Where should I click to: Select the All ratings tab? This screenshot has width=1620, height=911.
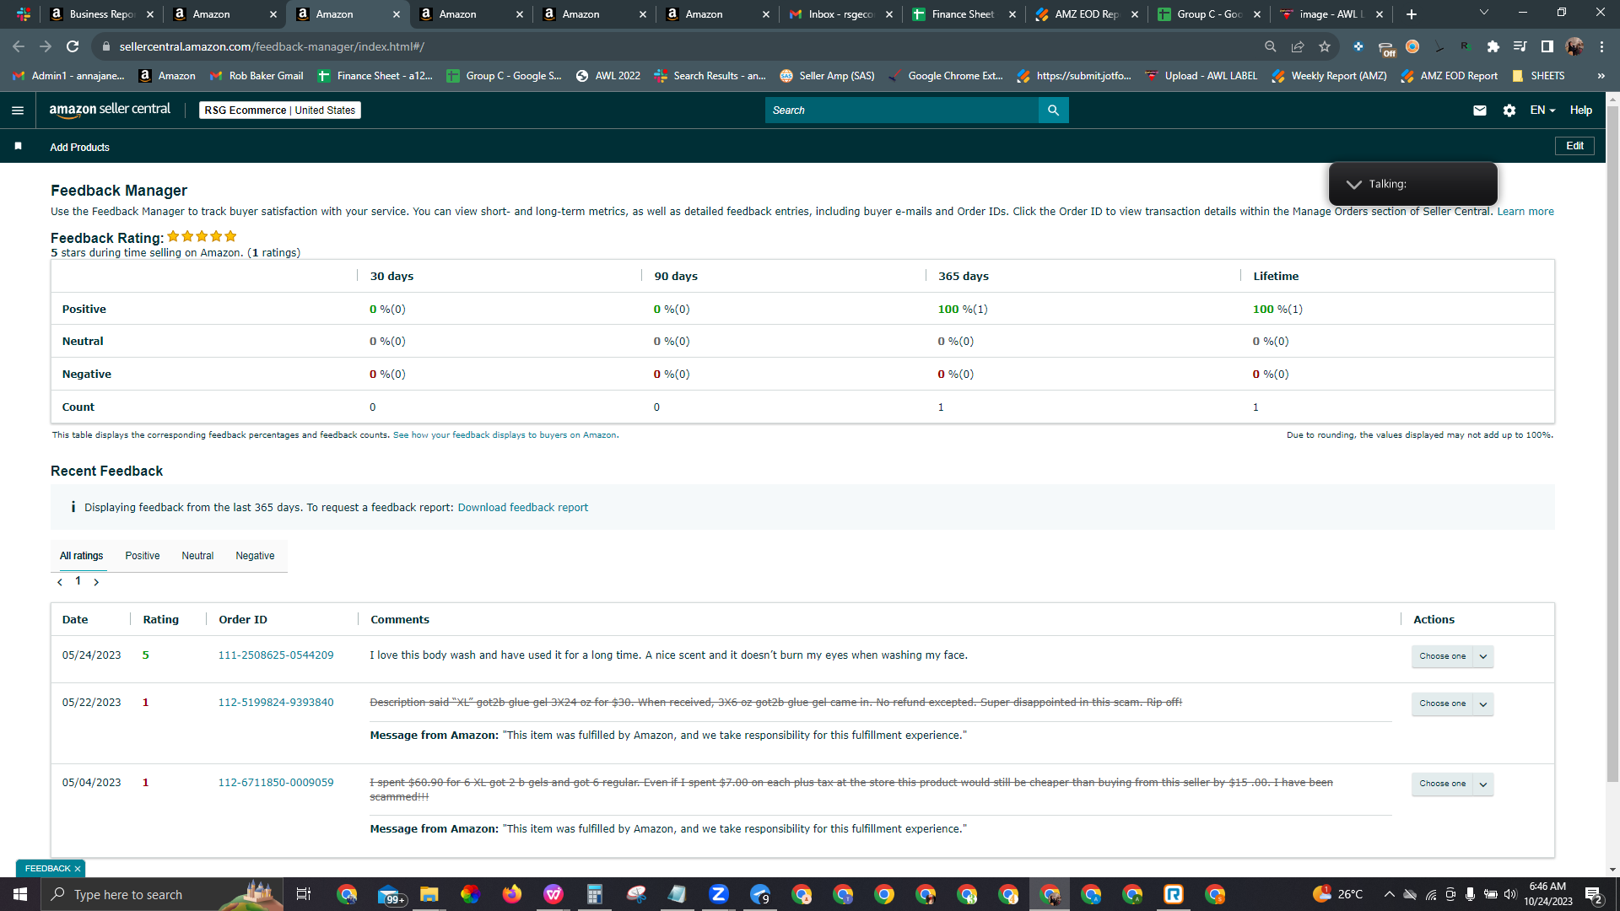(x=82, y=556)
